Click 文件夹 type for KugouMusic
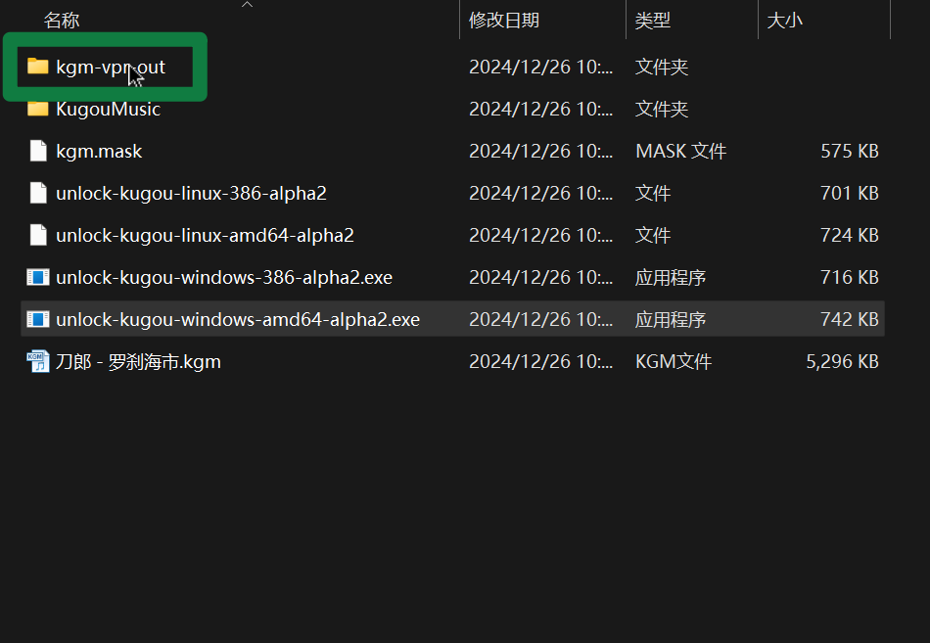This screenshot has height=643, width=930. pyautogui.click(x=662, y=110)
